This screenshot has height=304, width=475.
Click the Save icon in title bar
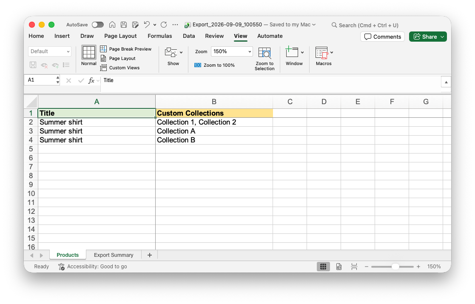coord(124,25)
